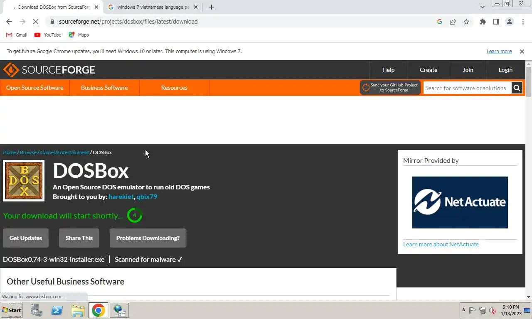Open the Chrome extensions puzzle icon
532x319 pixels.
(483, 22)
